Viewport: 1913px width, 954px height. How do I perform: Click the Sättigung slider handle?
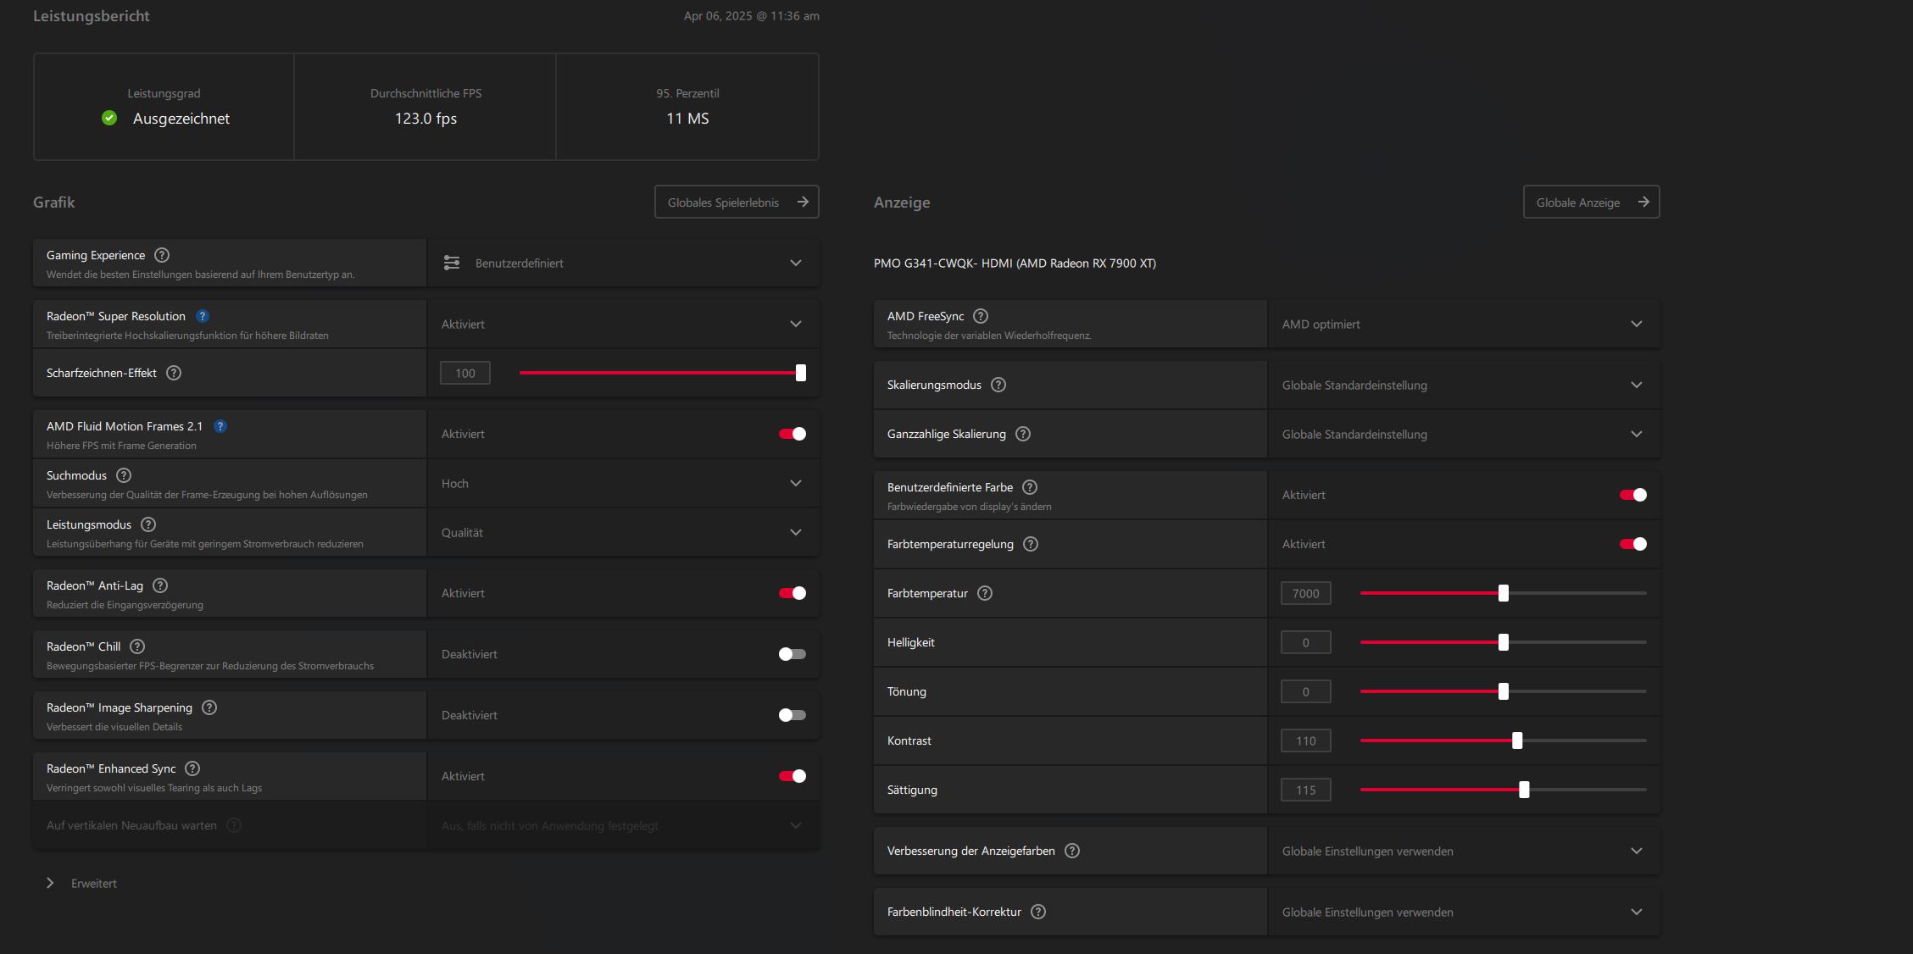pyautogui.click(x=1524, y=790)
